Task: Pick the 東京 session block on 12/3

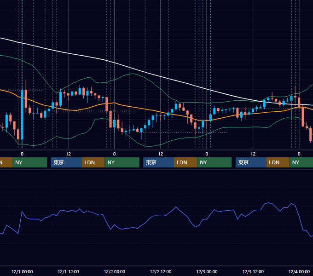Action: point(251,162)
